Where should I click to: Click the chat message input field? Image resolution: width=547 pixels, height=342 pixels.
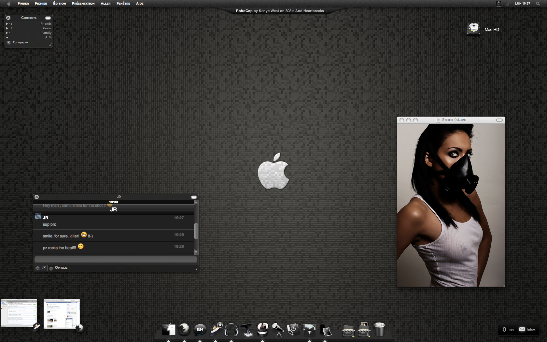coord(116,259)
